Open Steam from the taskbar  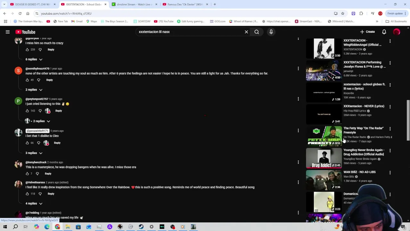[141, 227]
